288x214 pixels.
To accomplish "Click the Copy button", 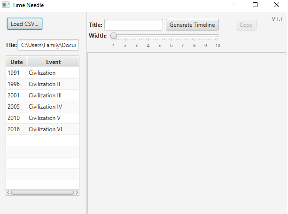I will (246, 25).
